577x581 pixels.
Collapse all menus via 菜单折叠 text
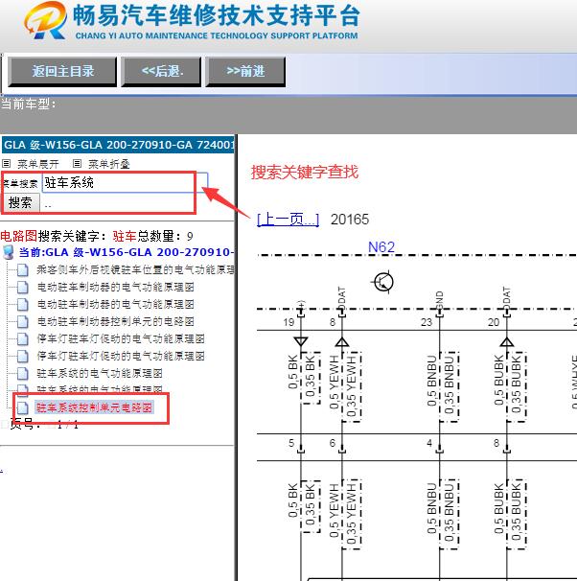[x=109, y=163]
